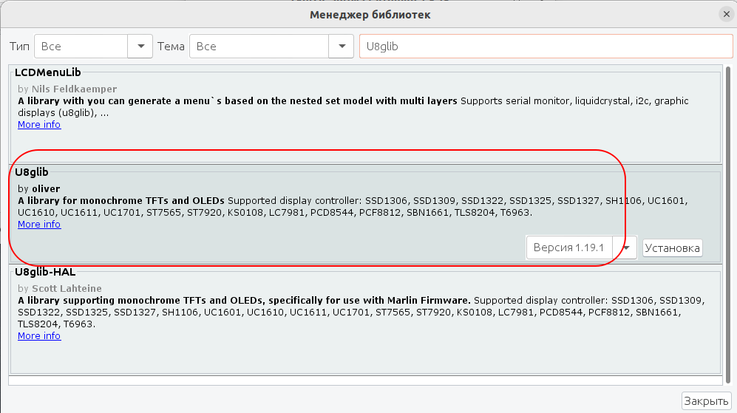Click the Тип field showing Все
The image size is (737, 413).
coord(81,46)
